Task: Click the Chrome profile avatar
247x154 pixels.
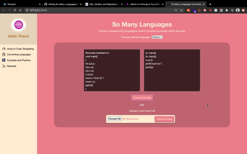Action: click(238, 10)
